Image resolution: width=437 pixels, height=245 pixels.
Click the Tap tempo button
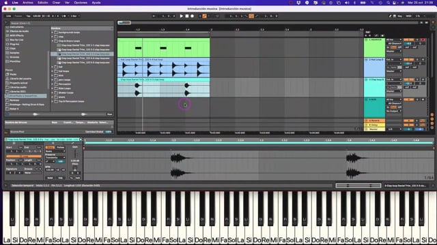pyautogui.click(x=29, y=16)
